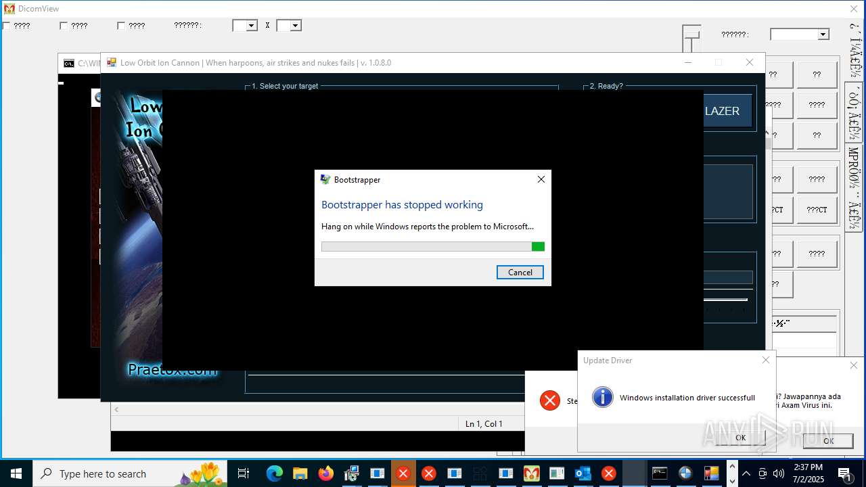Image resolution: width=866 pixels, height=487 pixels.
Task: Check the third ???? checkbox in DicomView
Action: tap(121, 26)
